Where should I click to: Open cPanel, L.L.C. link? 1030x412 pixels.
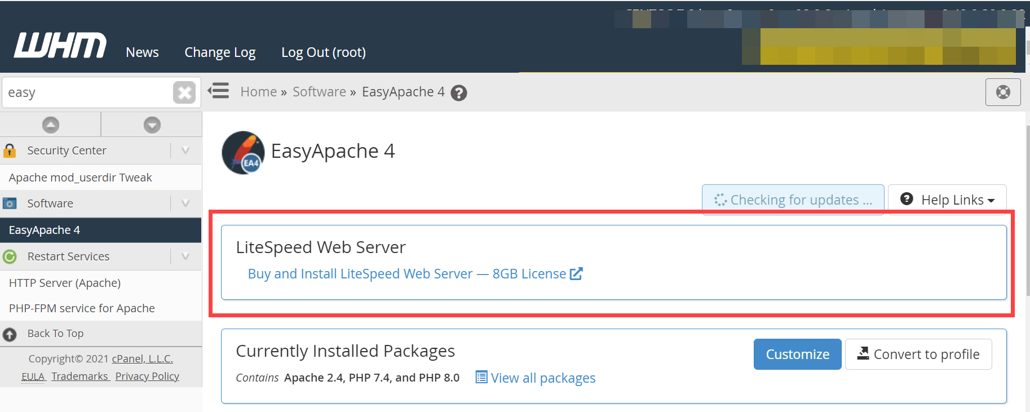point(142,359)
